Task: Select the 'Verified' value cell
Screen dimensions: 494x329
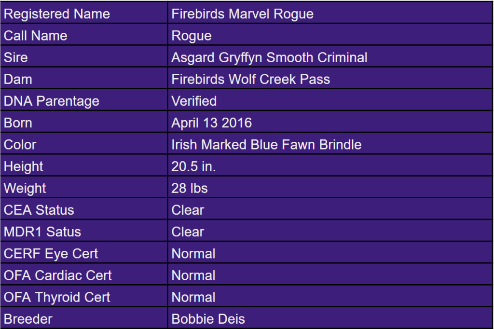Action: (194, 101)
